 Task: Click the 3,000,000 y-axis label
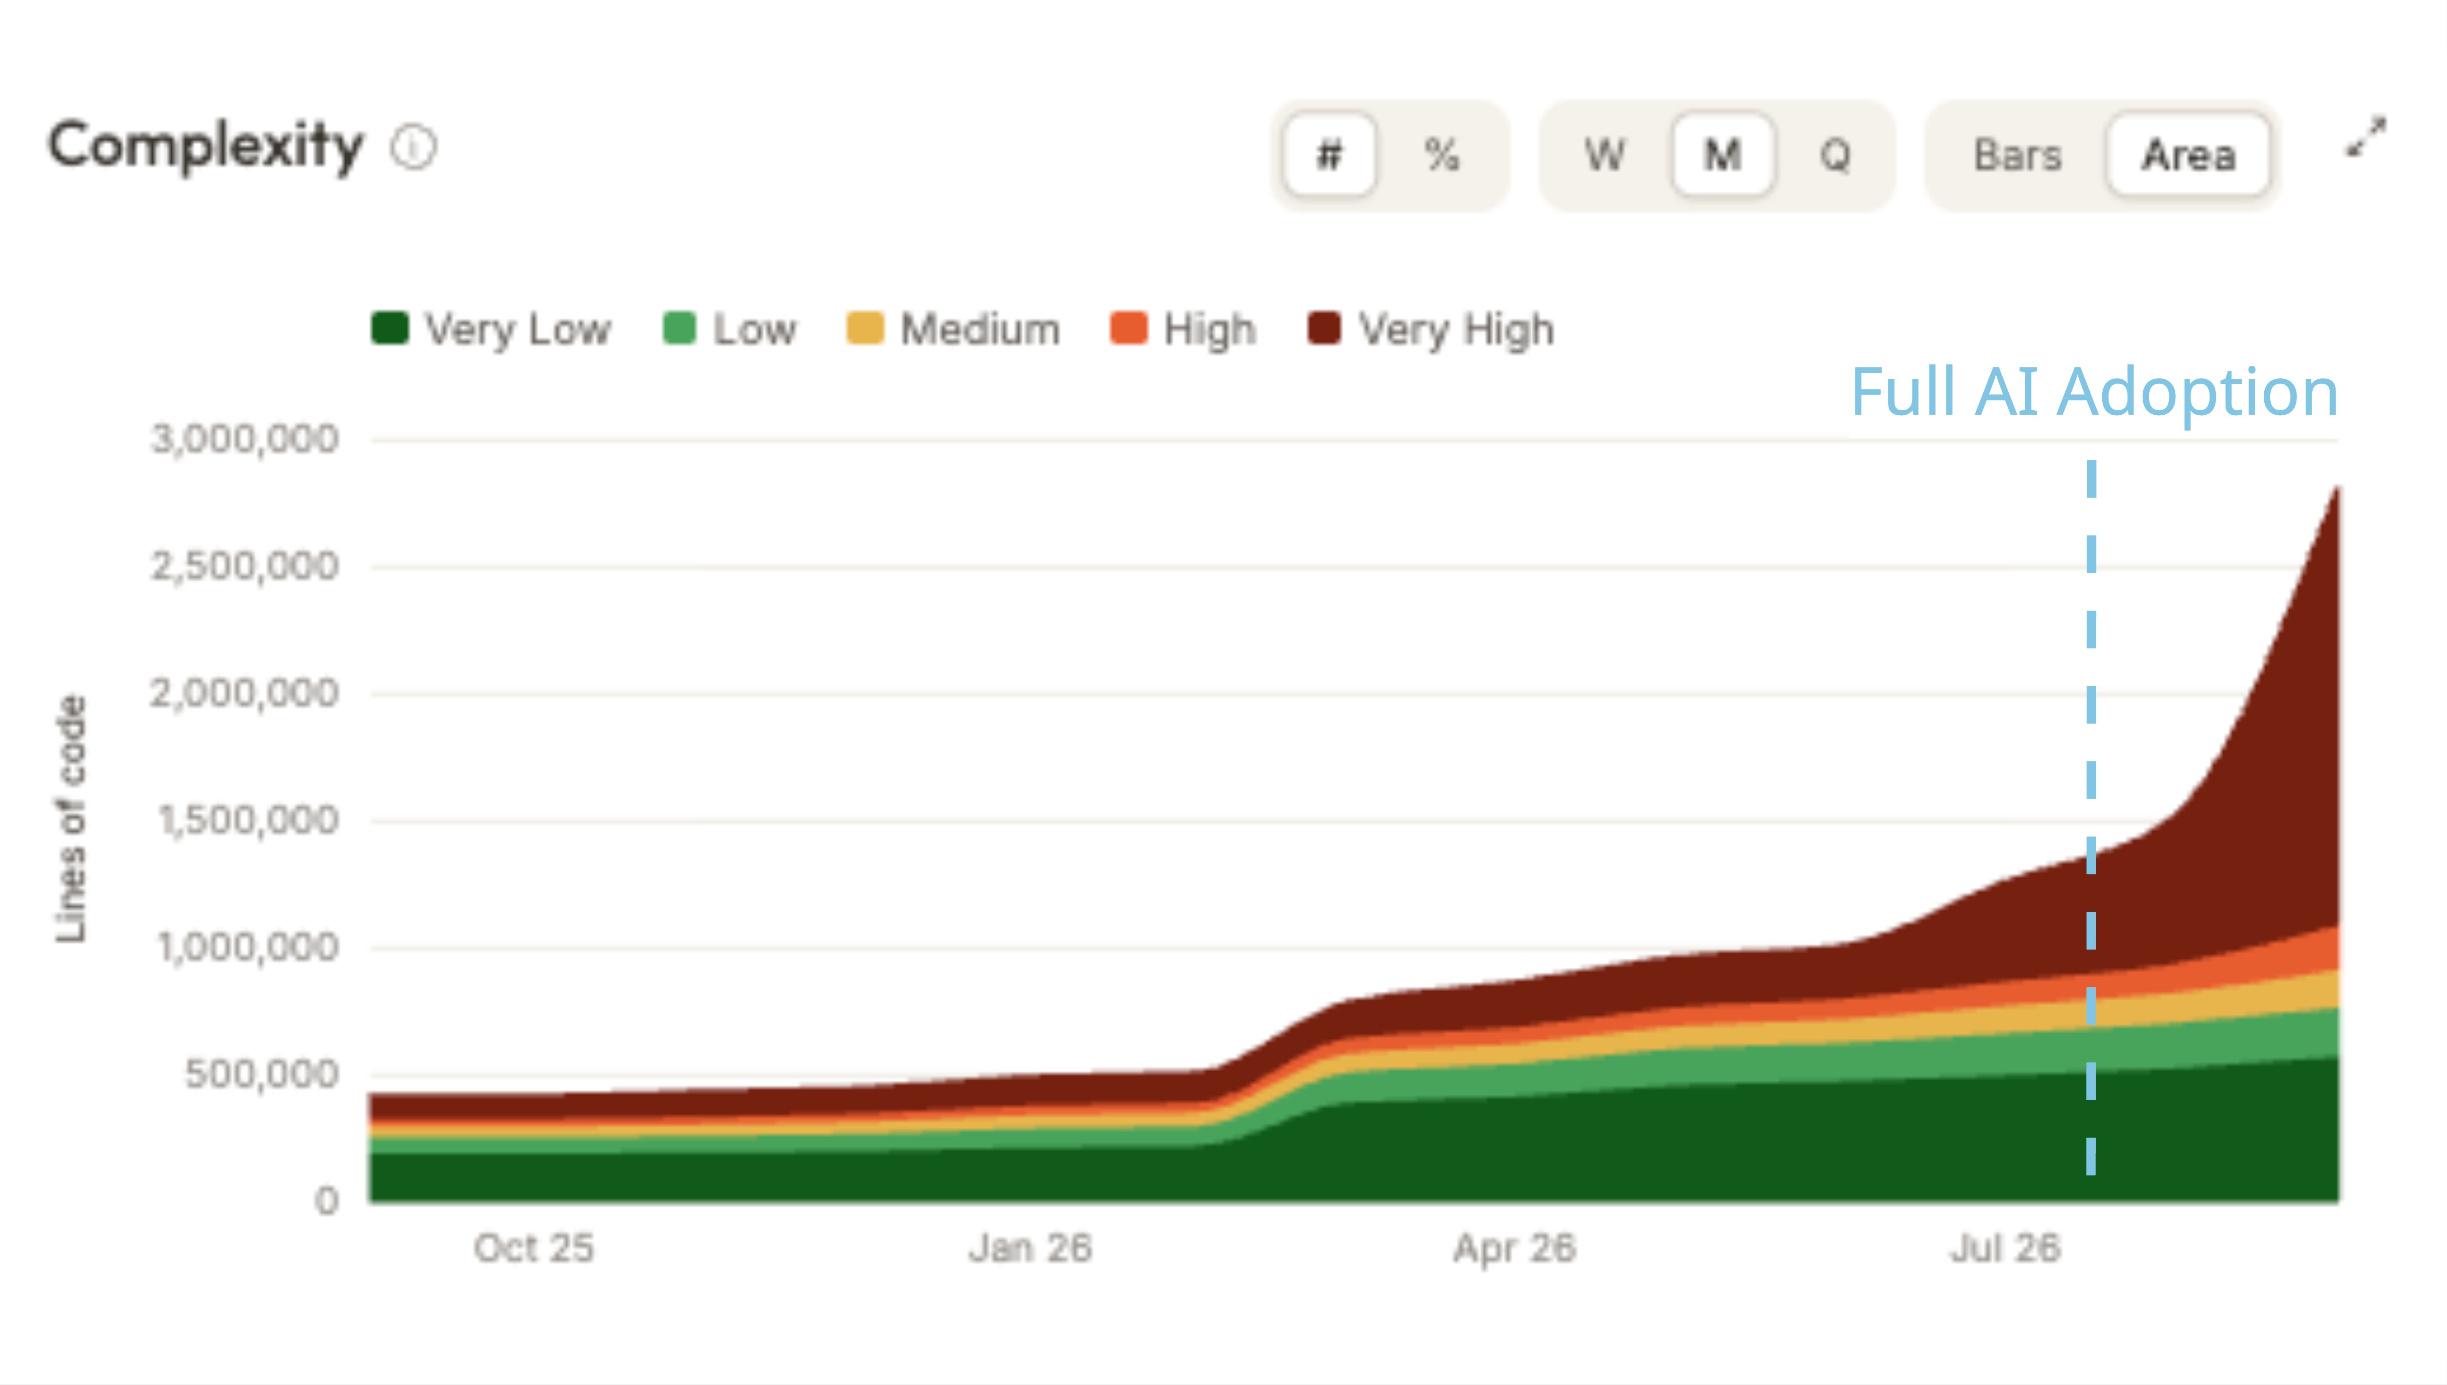coord(244,440)
